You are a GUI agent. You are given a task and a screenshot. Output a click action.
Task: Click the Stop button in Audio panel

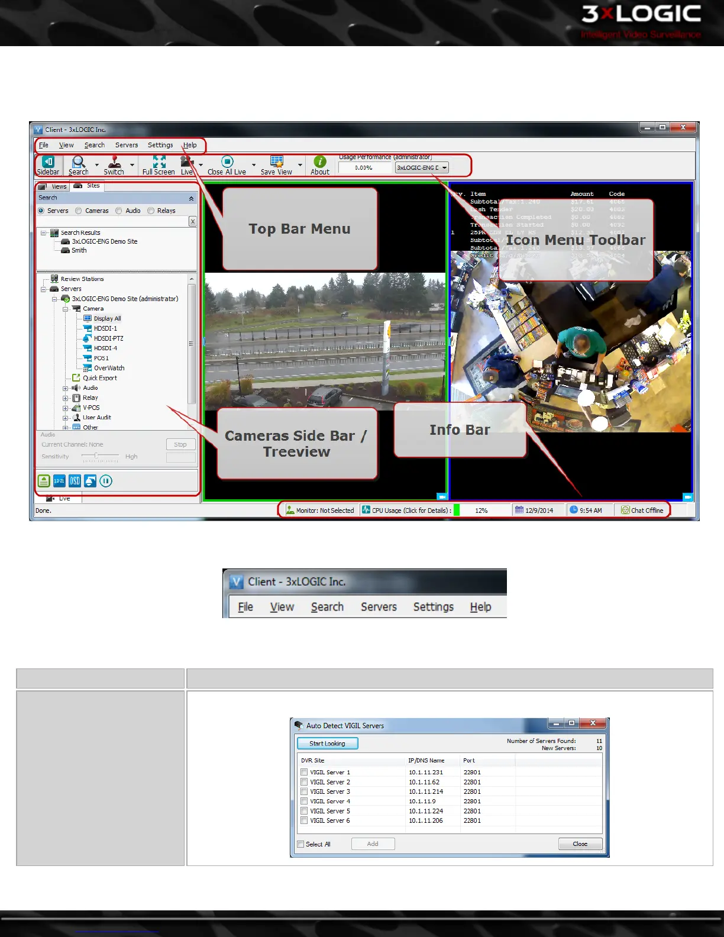click(180, 444)
